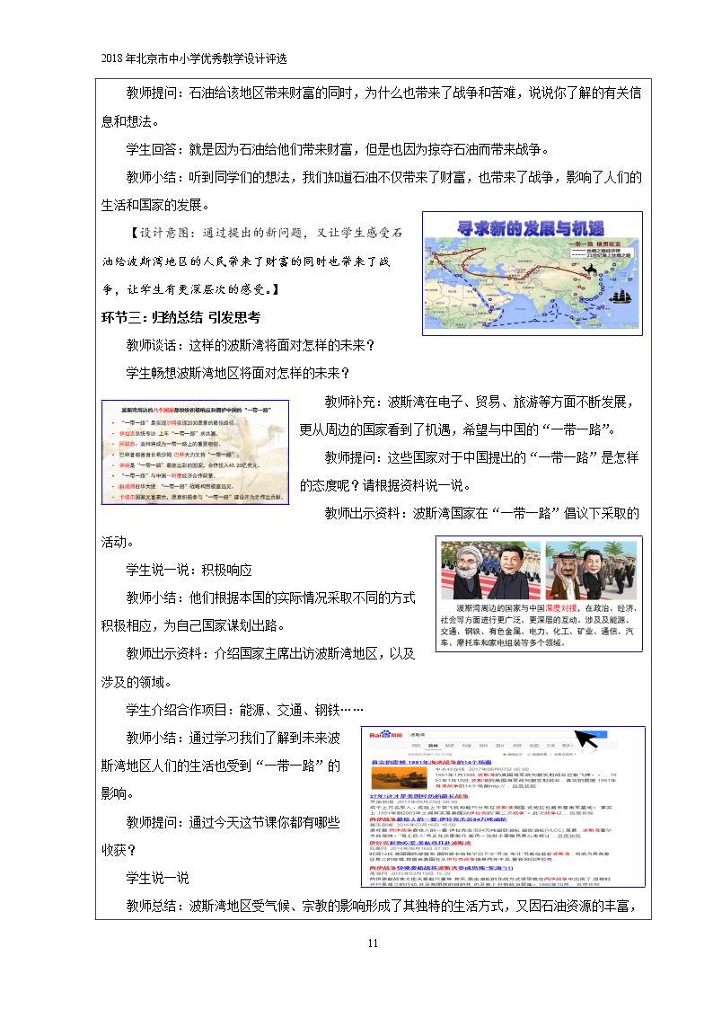Click the header 2018年北京市中小学优秀教学设计评选
This screenshot has height=1009, width=713.
(x=194, y=58)
